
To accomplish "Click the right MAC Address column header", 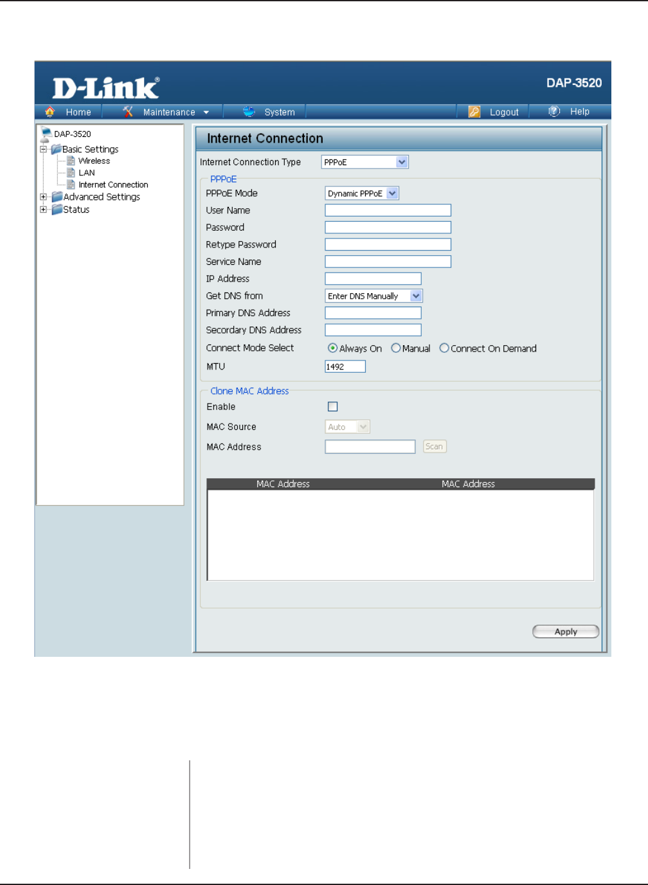I will tap(468, 484).
